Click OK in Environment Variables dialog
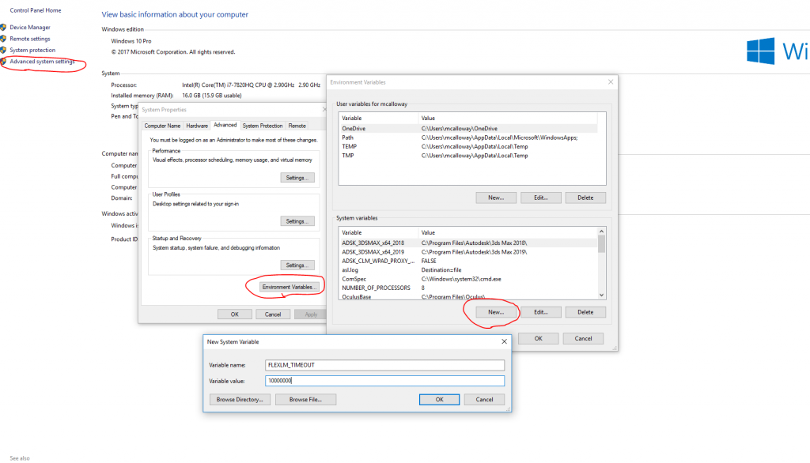The width and height of the screenshot is (810, 463). tap(538, 339)
